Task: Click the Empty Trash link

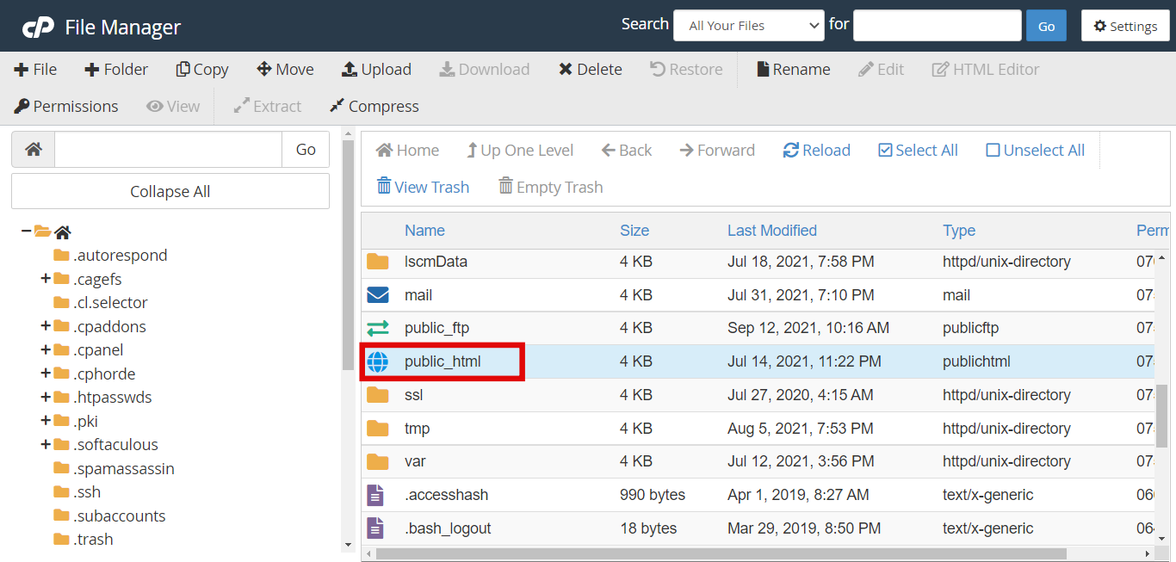Action: 549,187
